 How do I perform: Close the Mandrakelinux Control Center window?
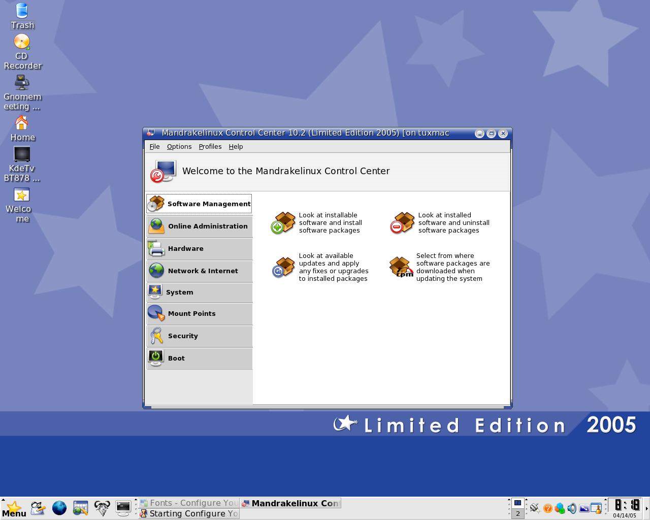tap(503, 134)
